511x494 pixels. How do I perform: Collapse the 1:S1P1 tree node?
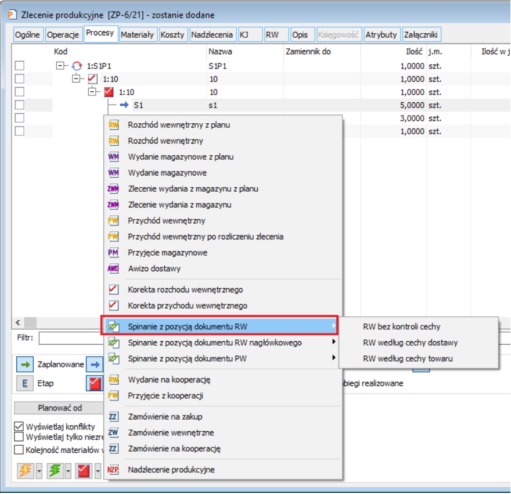pyautogui.click(x=59, y=66)
